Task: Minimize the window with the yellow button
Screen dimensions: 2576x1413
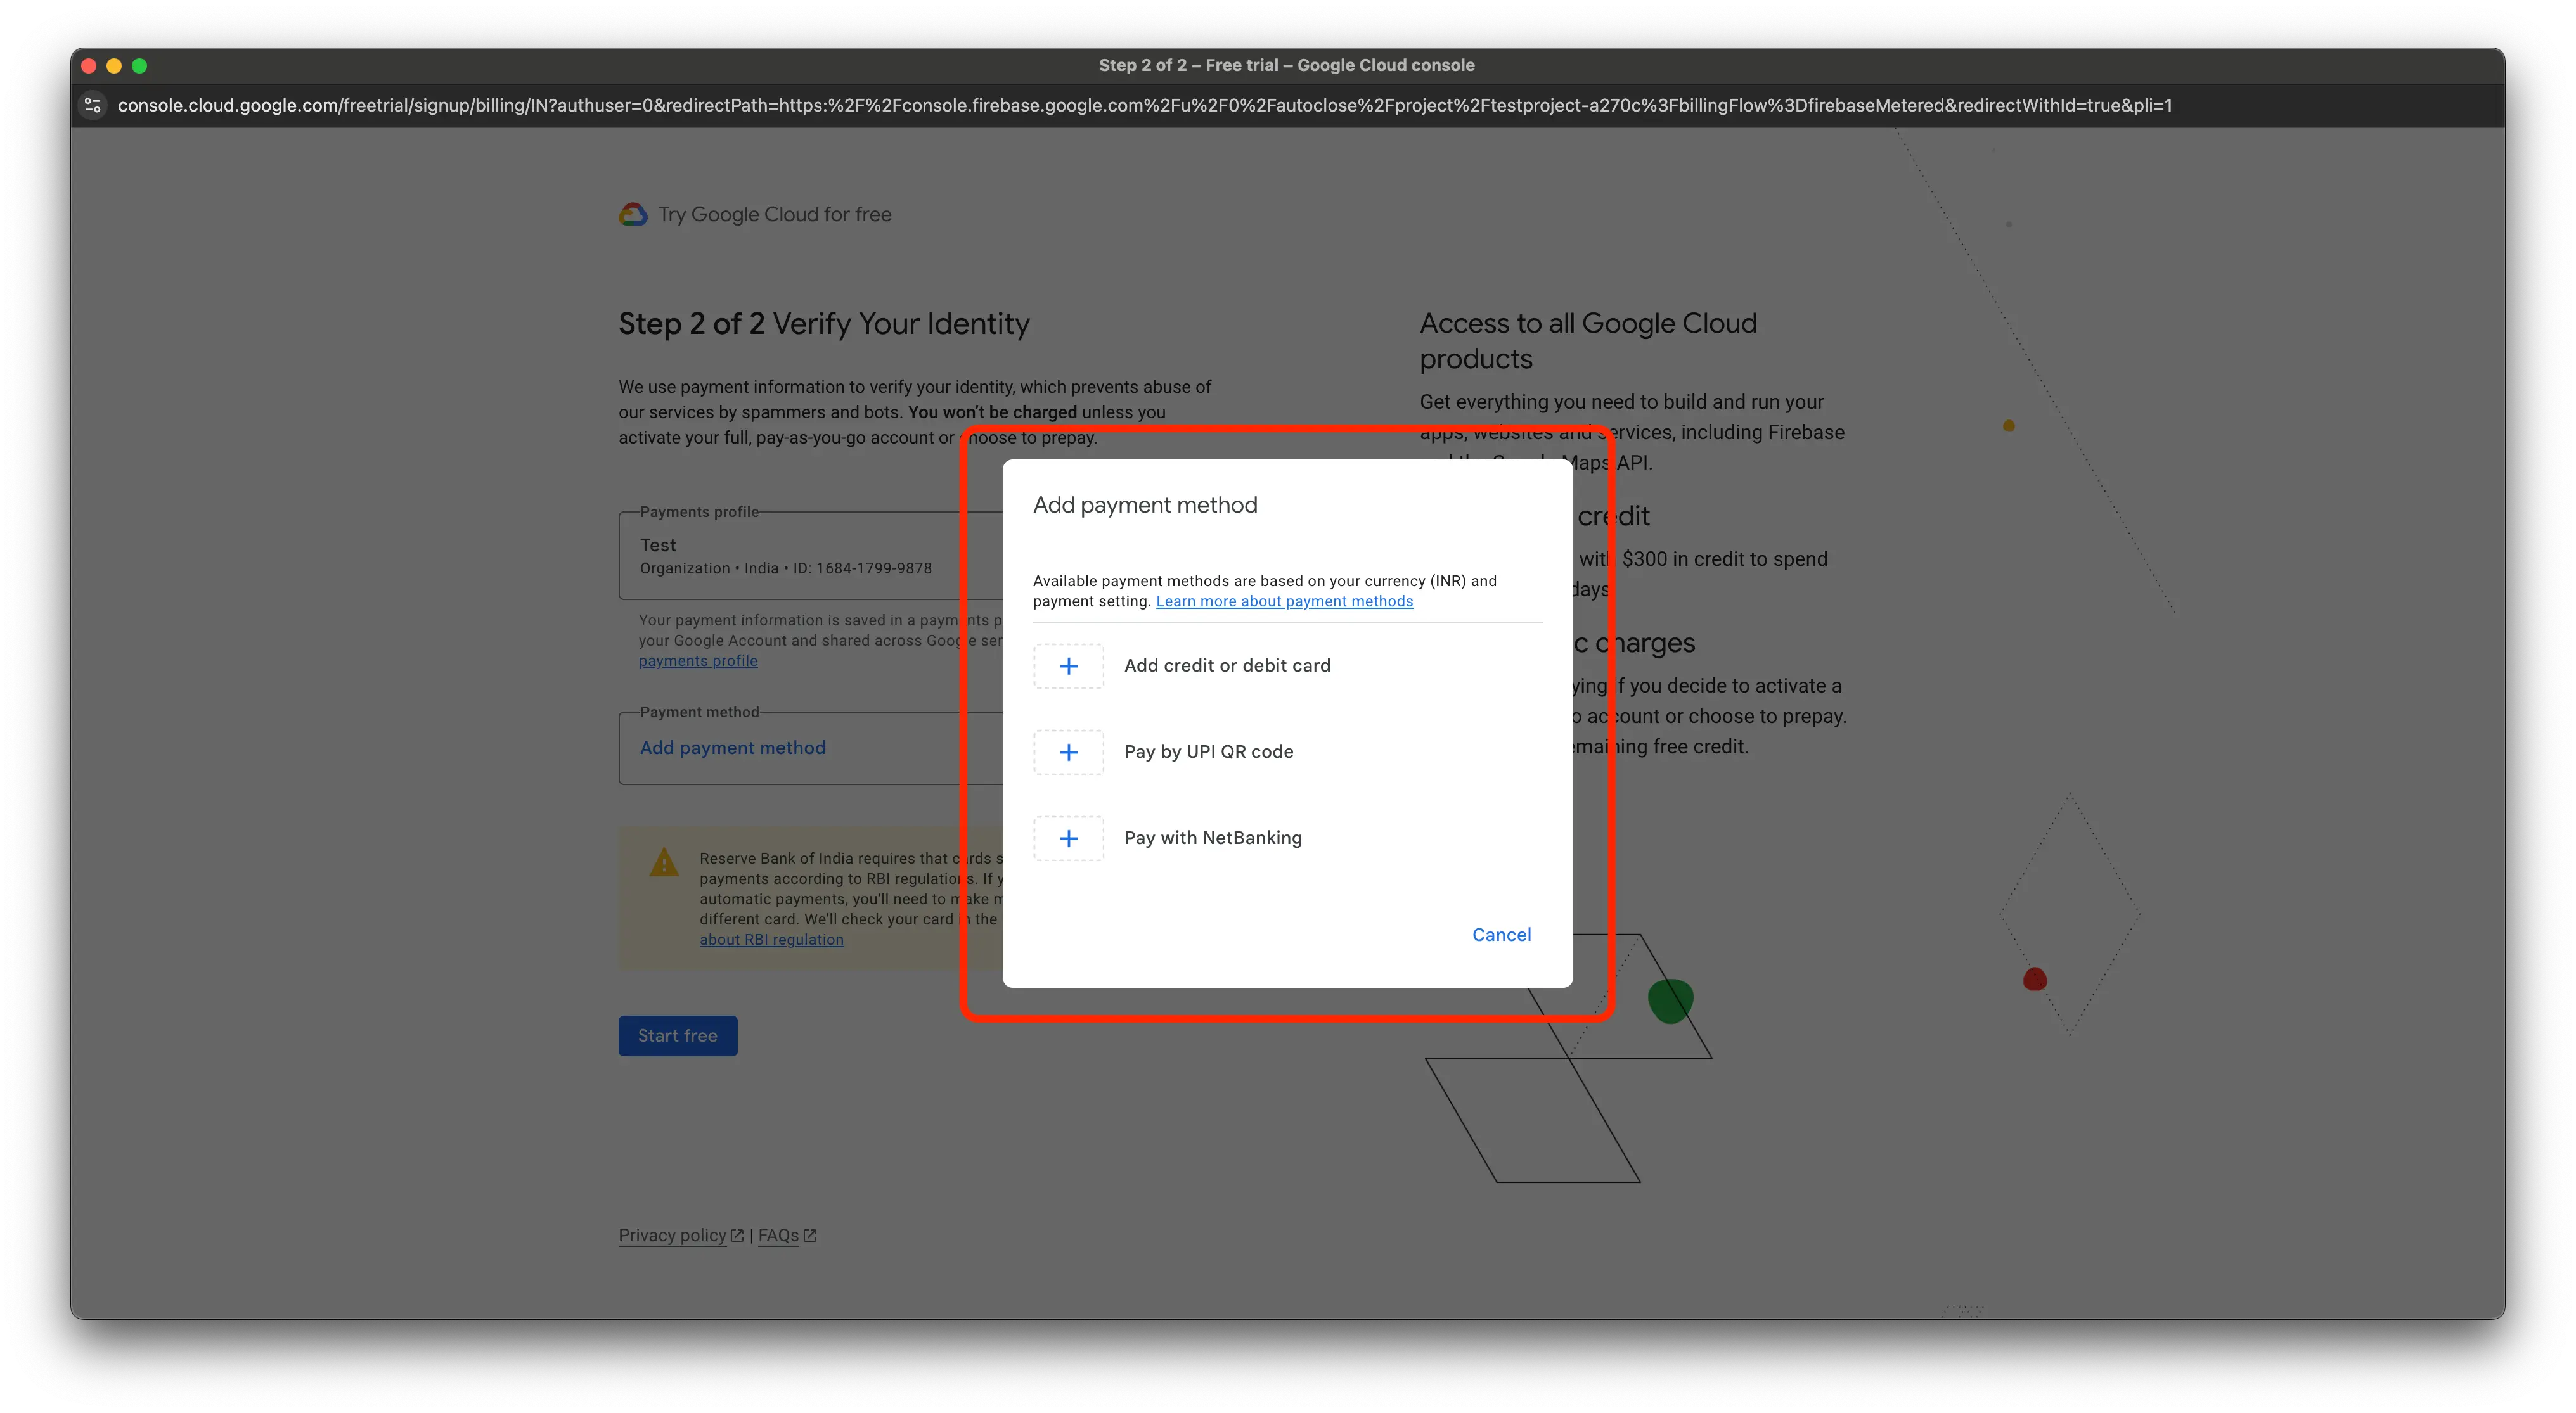Action: pyautogui.click(x=114, y=66)
